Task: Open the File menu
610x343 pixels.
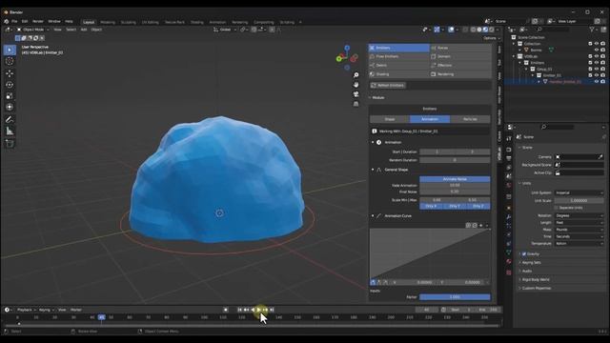Action: pos(14,22)
